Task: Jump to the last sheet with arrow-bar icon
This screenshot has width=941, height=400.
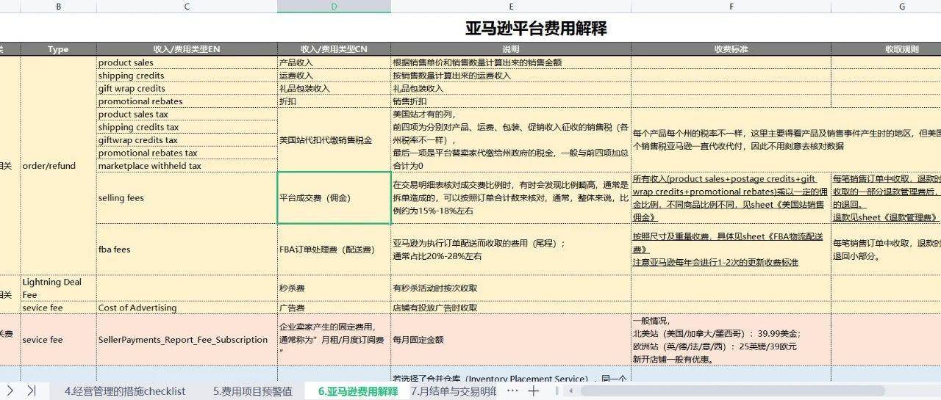Action: tap(31, 390)
